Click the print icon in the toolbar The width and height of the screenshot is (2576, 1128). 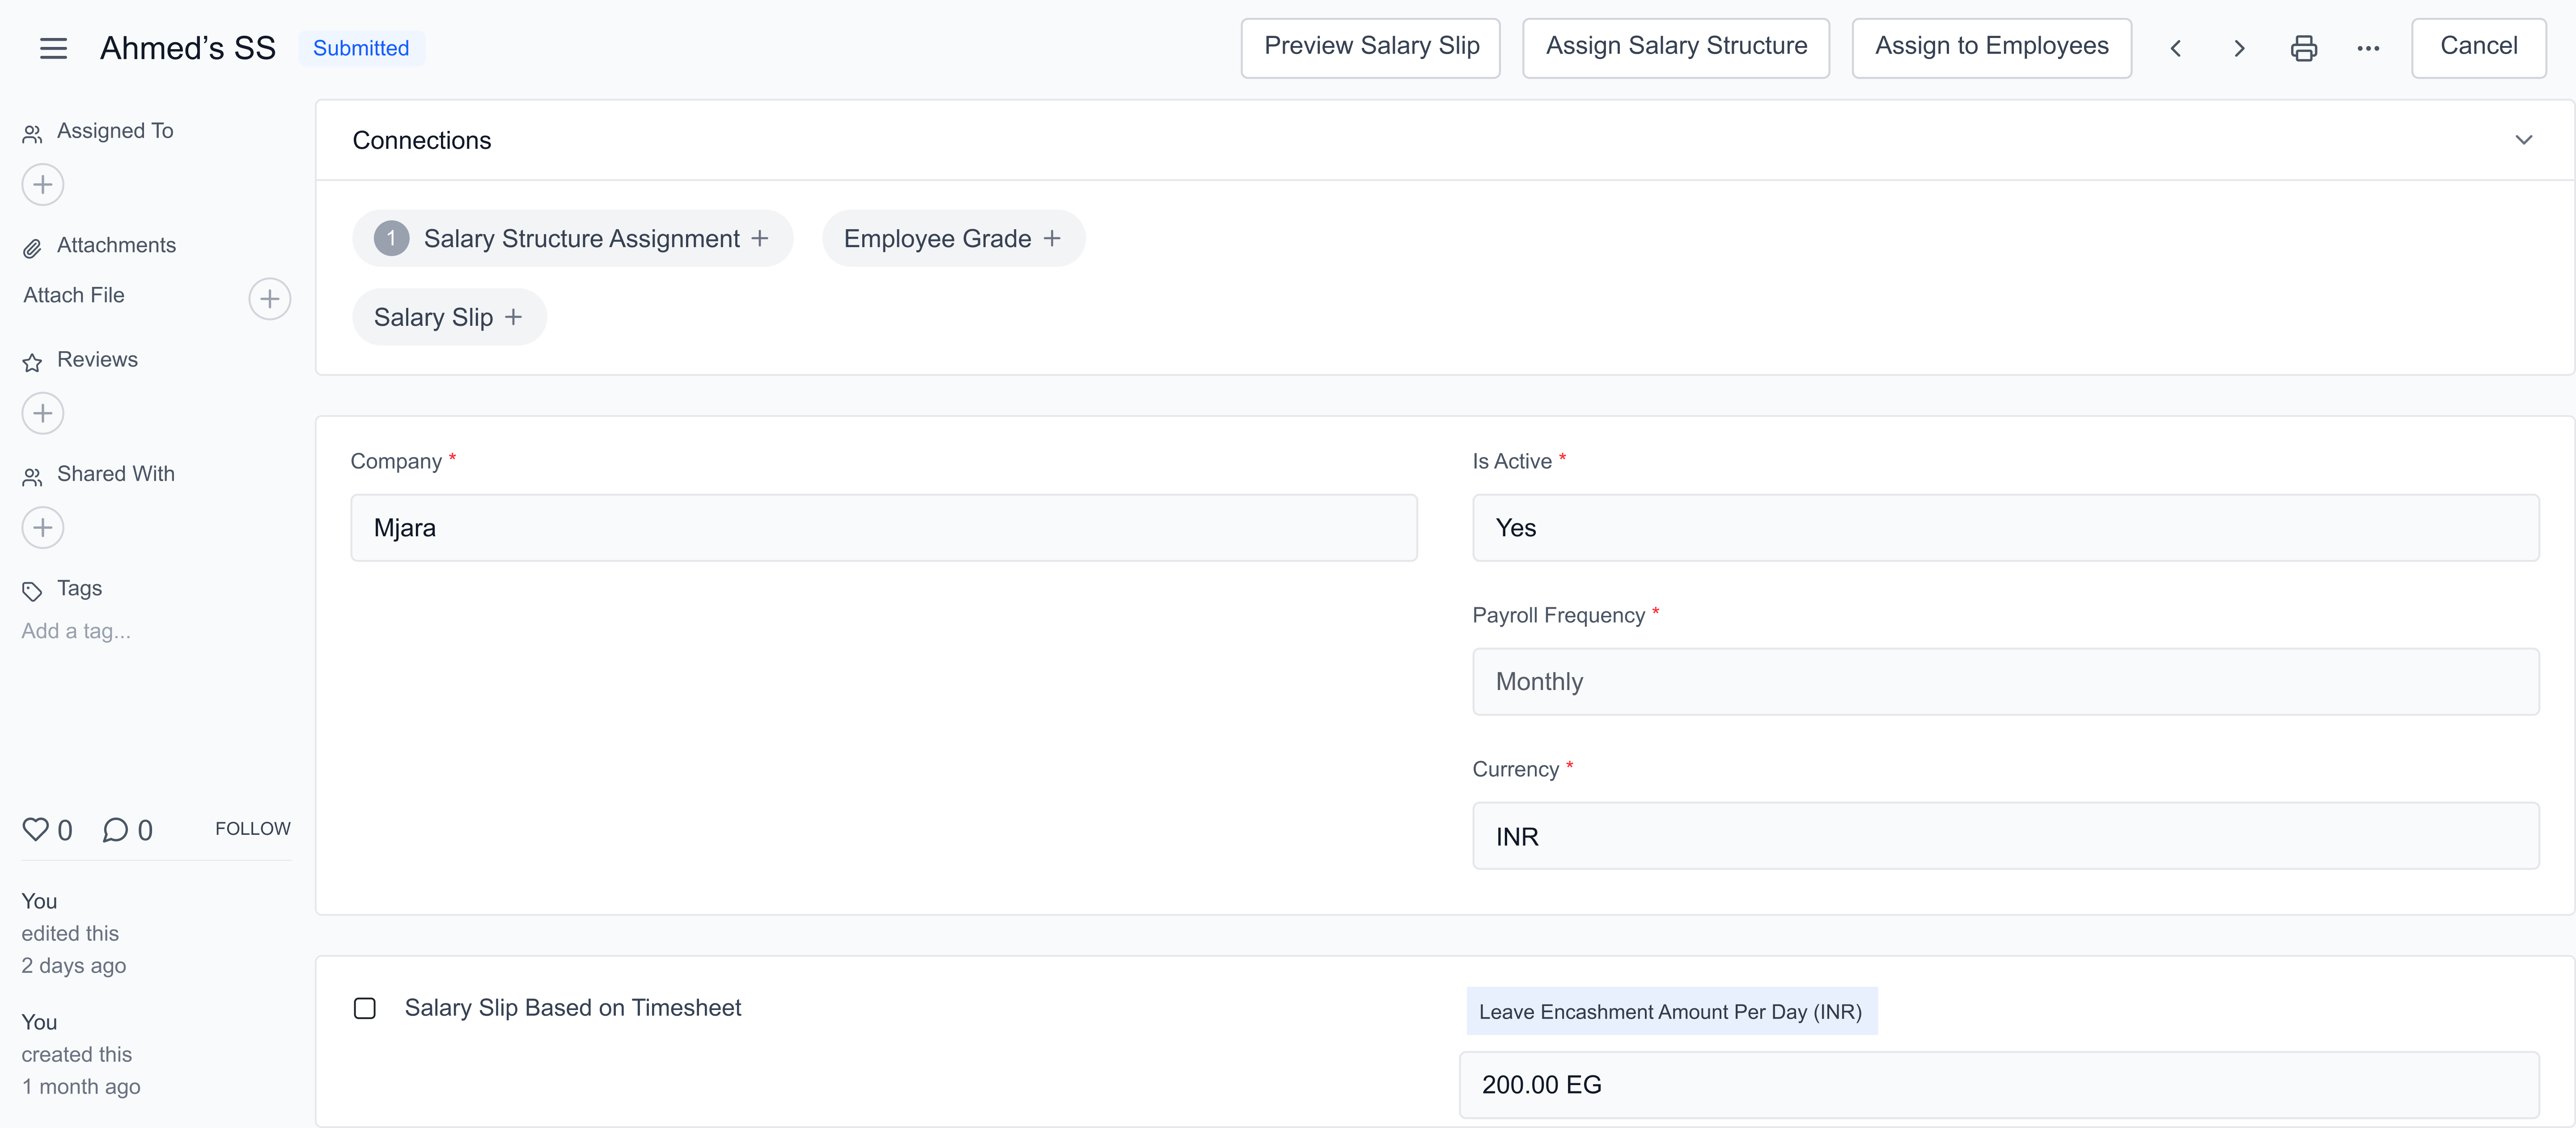2303,48
